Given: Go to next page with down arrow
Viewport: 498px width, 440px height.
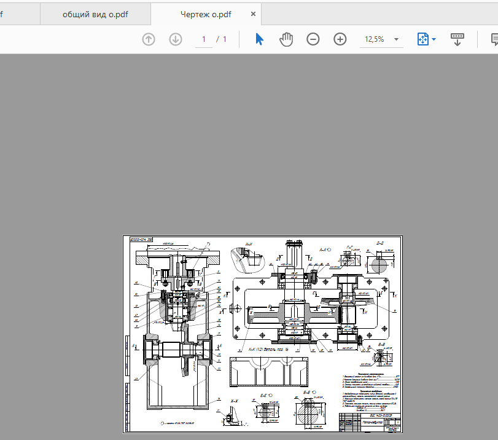Looking at the screenshot, I should [176, 39].
